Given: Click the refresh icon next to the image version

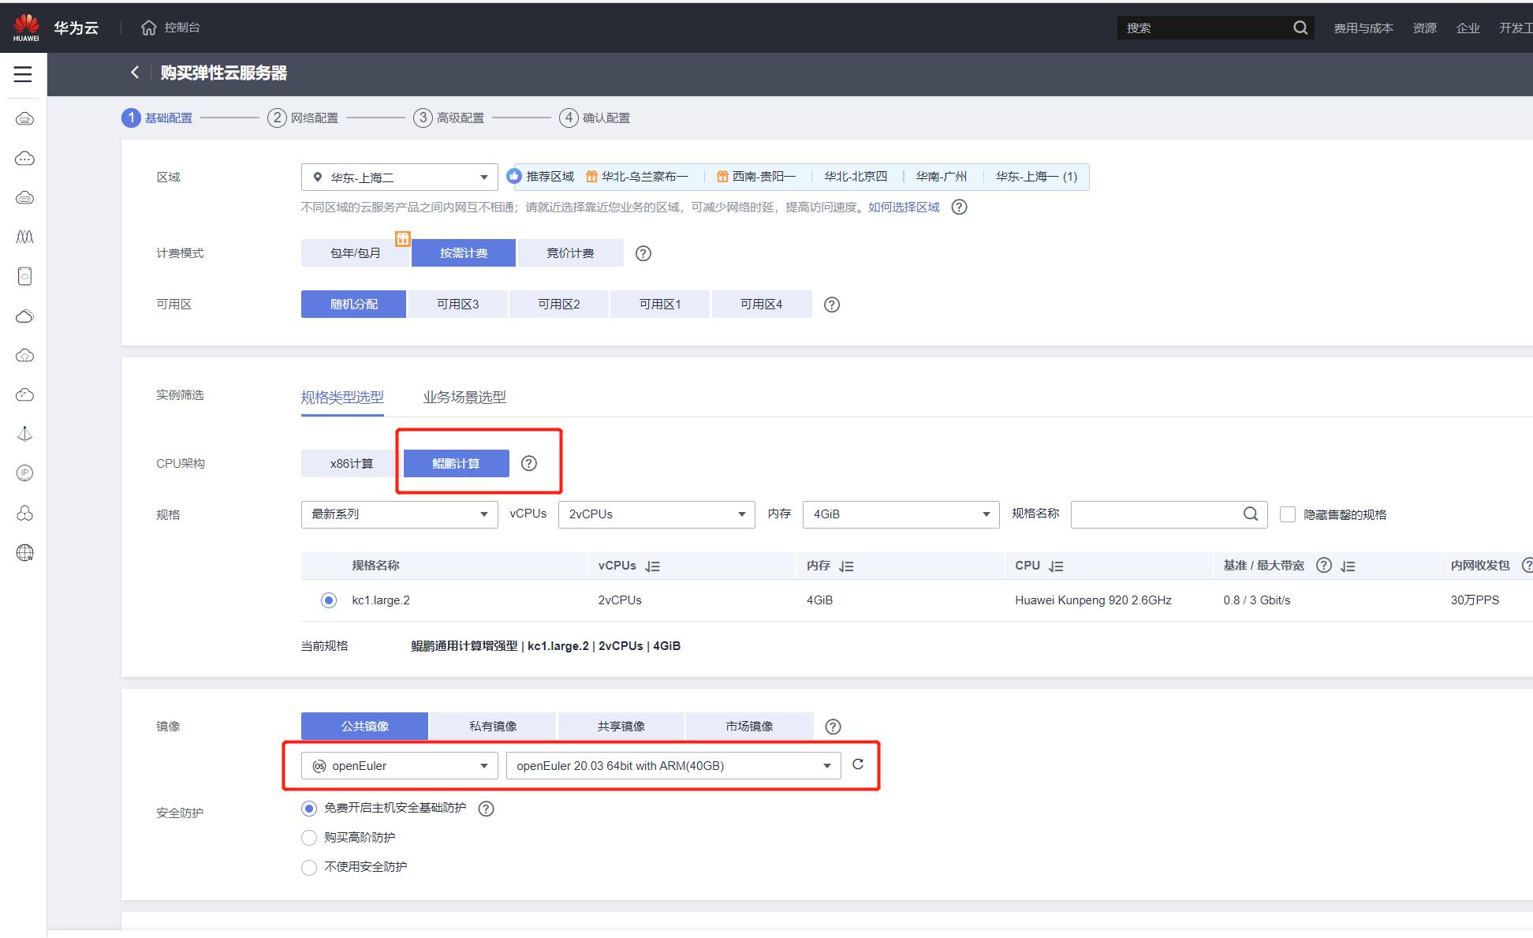Looking at the screenshot, I should [x=858, y=764].
